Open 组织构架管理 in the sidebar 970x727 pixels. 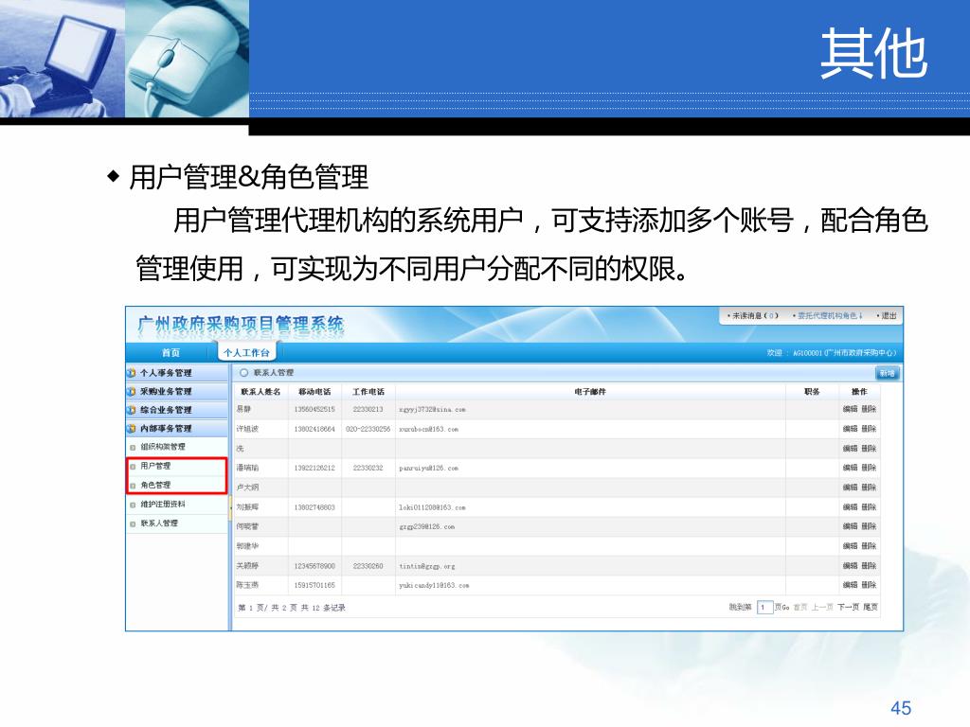[163, 447]
